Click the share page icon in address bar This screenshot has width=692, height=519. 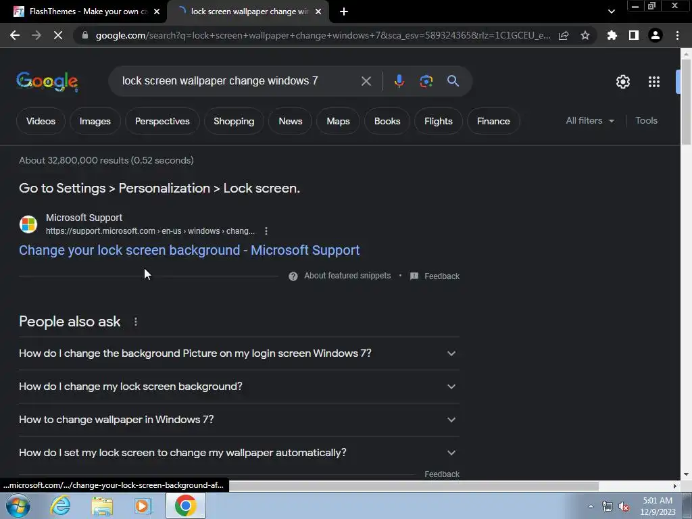click(564, 35)
